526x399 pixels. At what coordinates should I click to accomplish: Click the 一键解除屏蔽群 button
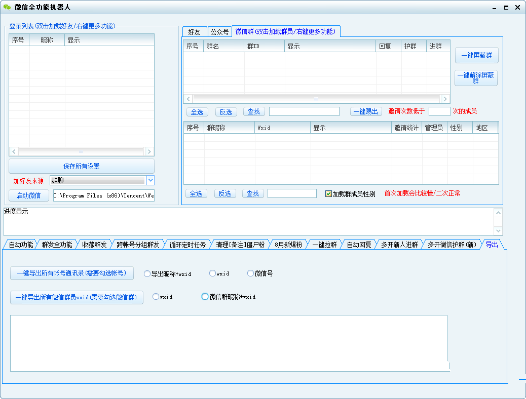[x=476, y=78]
